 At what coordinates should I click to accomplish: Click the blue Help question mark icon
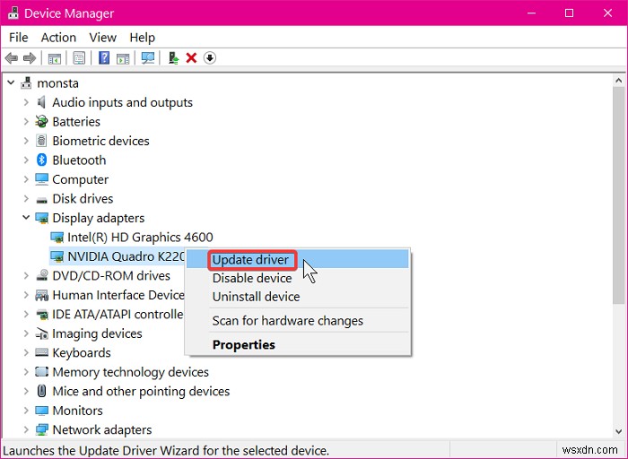(x=104, y=58)
